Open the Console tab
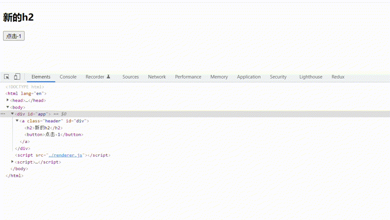This screenshot has width=390, height=220. tap(68, 77)
